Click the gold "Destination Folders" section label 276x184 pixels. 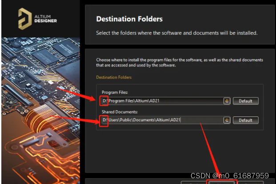click(x=114, y=77)
